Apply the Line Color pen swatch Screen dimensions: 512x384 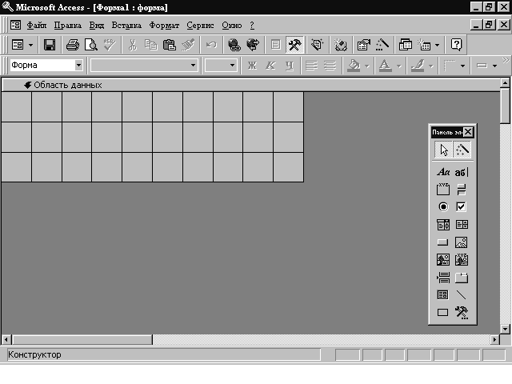coord(418,66)
